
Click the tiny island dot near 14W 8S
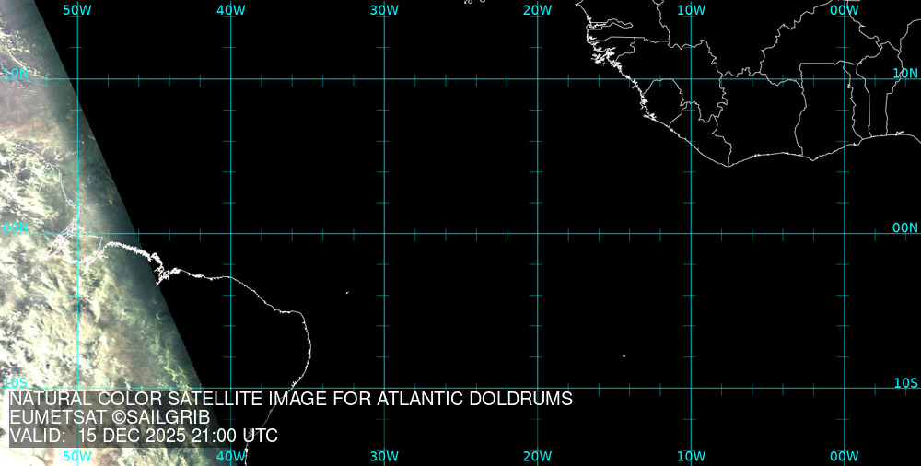tap(624, 356)
